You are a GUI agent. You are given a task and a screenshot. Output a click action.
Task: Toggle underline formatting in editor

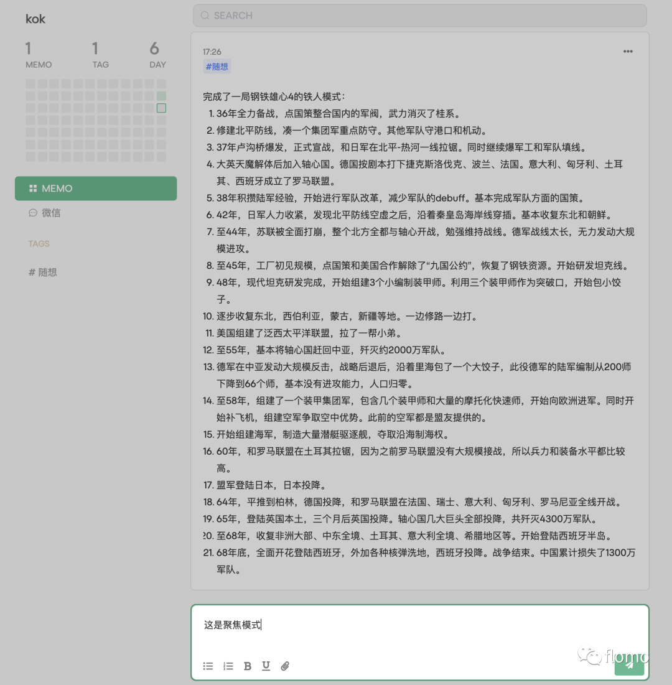[x=266, y=666]
